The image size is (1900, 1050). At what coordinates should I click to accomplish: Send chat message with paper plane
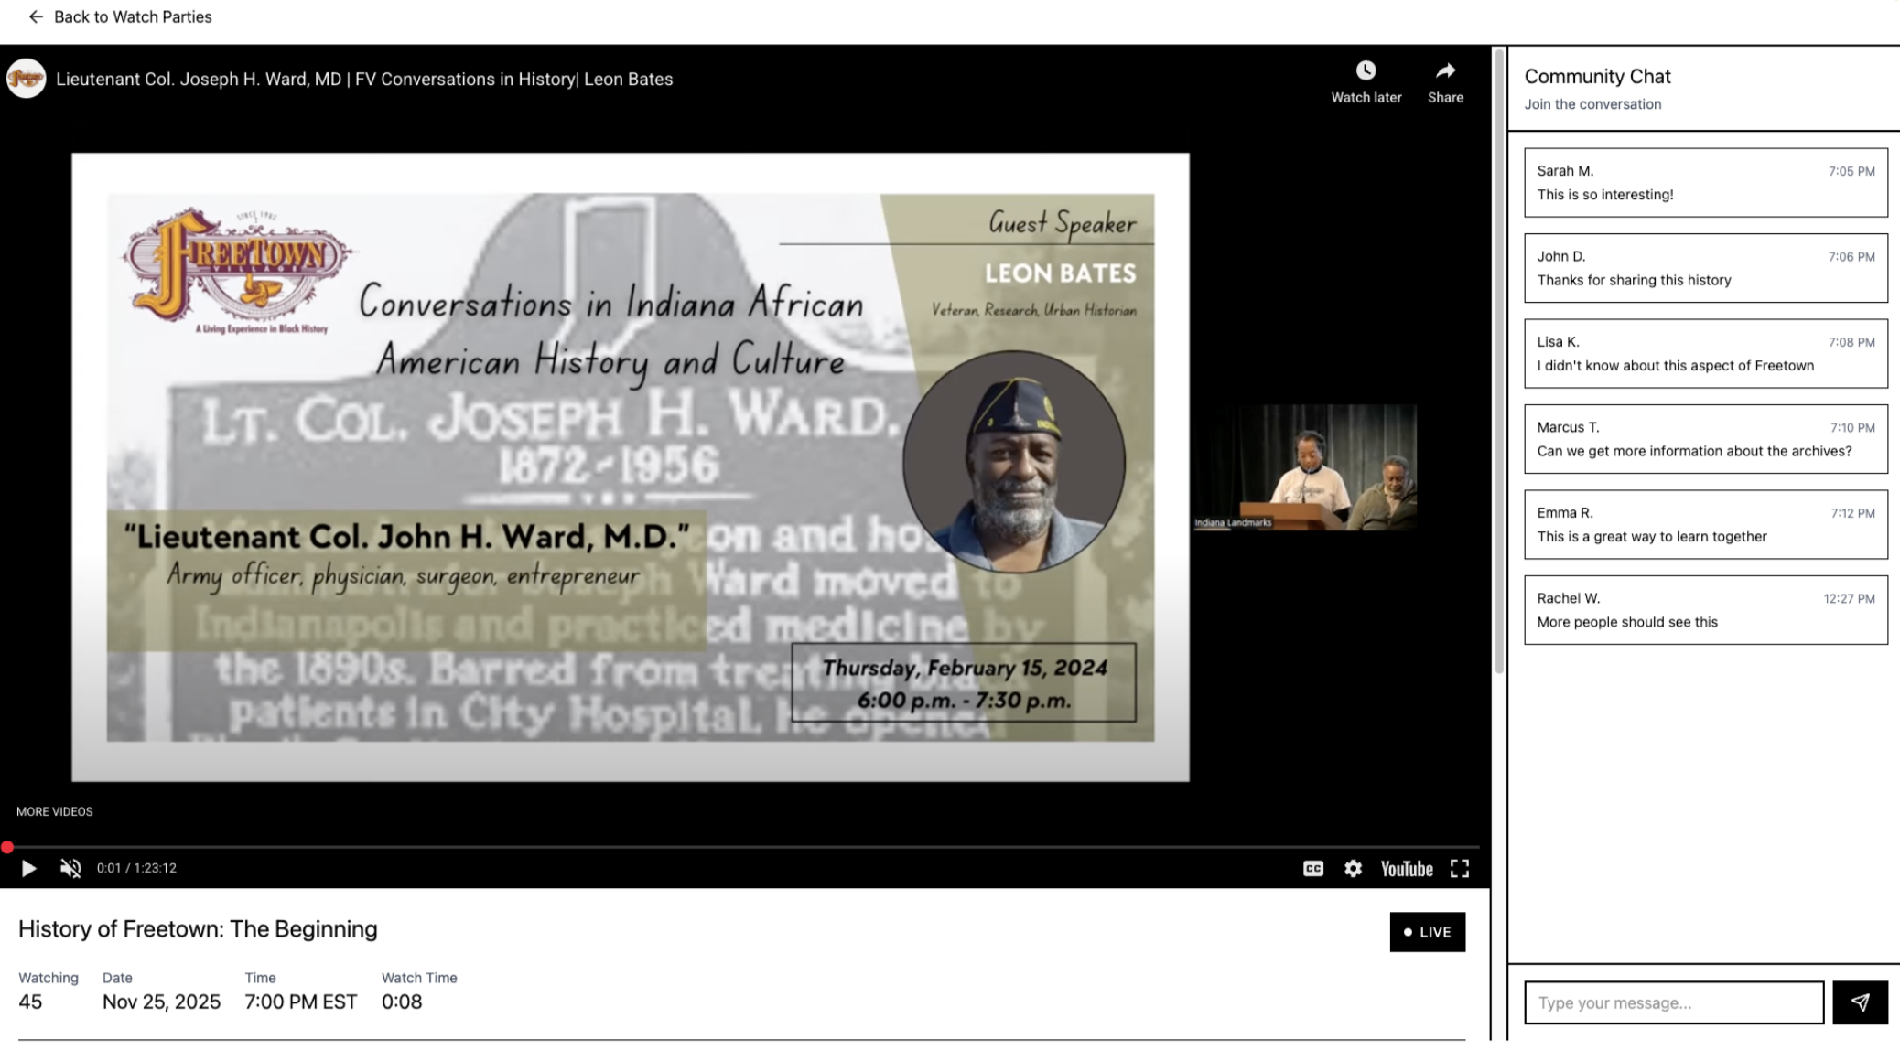click(x=1860, y=1002)
